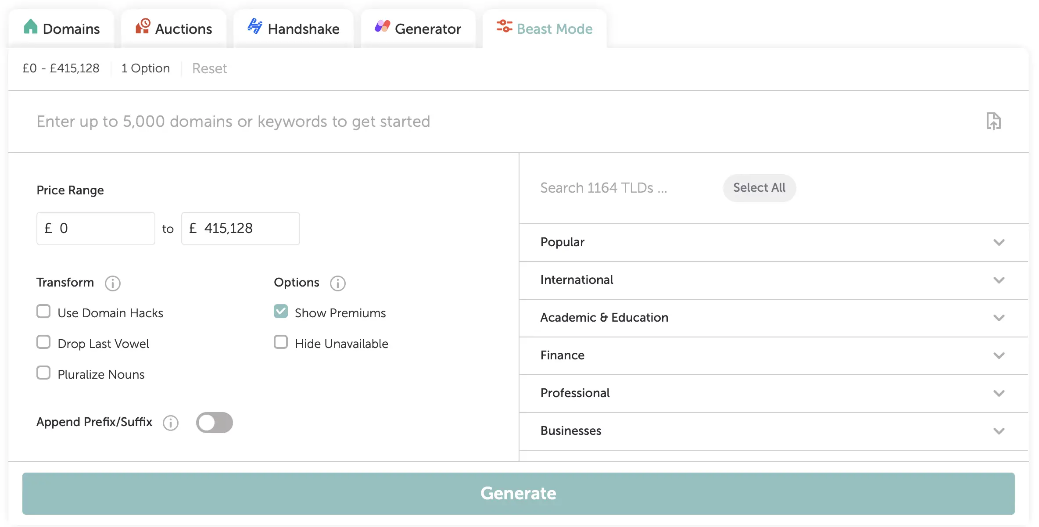This screenshot has width=1039, height=527.
Task: Toggle the Show Premiums checkbox
Action: tap(280, 312)
